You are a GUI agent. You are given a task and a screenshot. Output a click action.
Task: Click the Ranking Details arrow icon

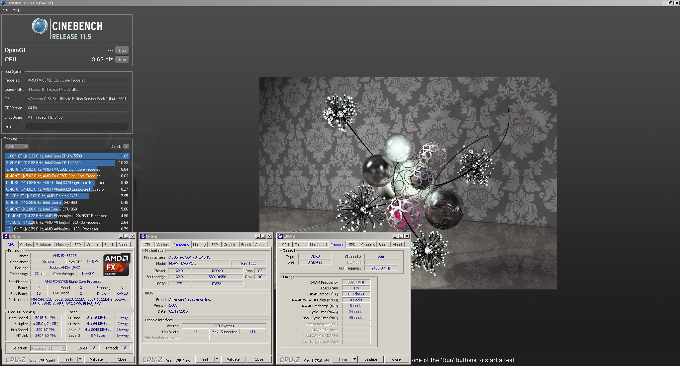126,147
